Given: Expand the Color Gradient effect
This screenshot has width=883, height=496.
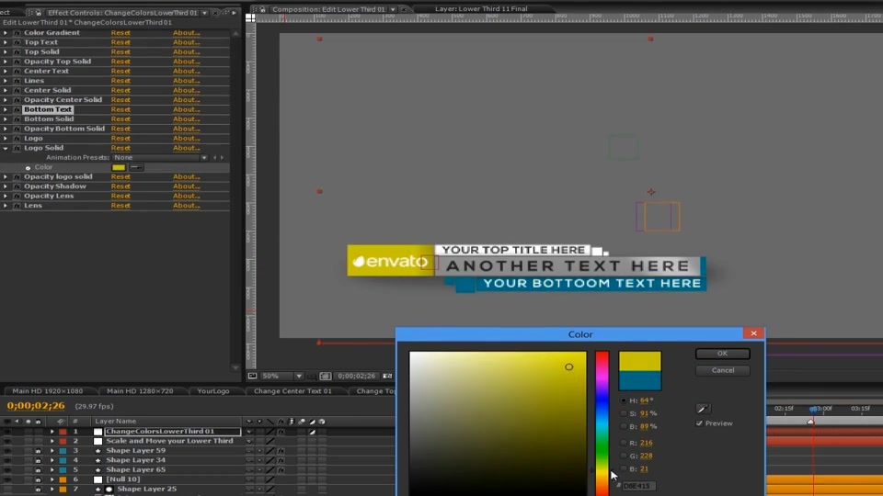Looking at the screenshot, I should click(6, 33).
